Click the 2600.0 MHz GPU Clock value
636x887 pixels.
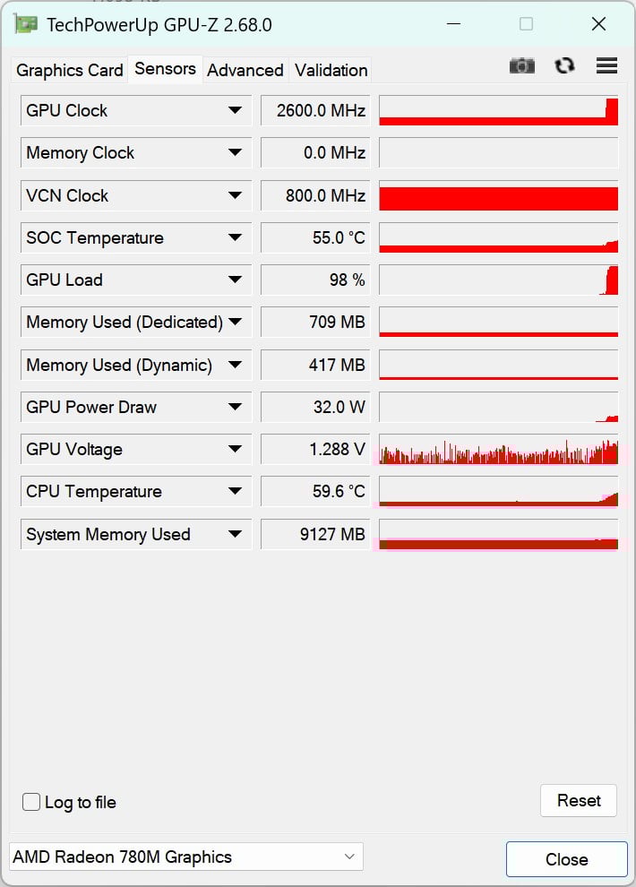point(315,110)
